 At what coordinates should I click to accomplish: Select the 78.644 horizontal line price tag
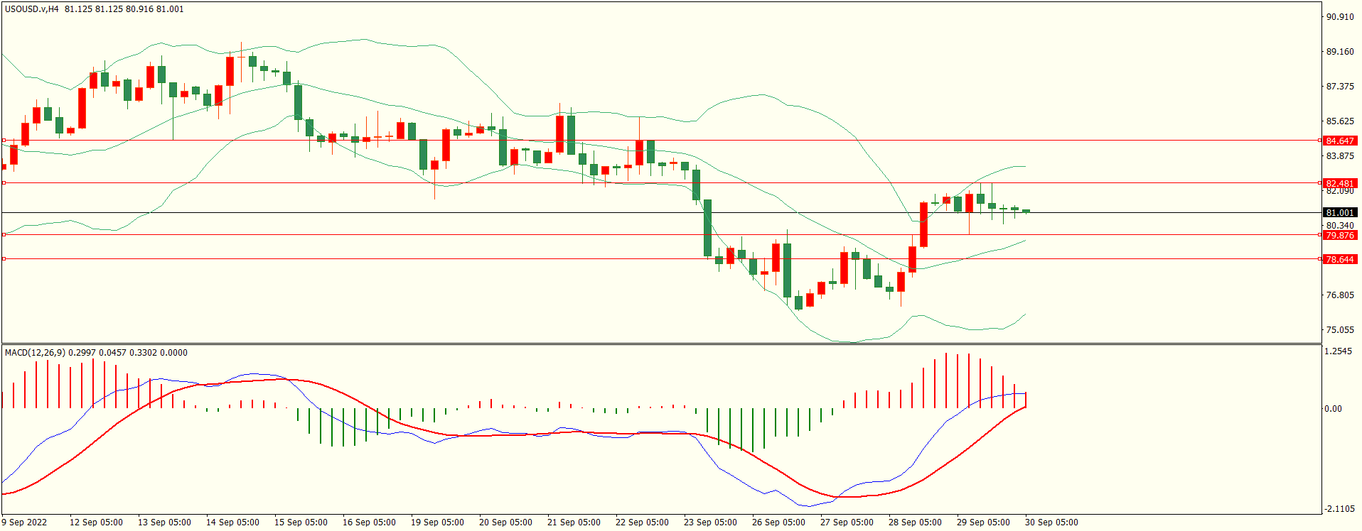pos(1340,259)
